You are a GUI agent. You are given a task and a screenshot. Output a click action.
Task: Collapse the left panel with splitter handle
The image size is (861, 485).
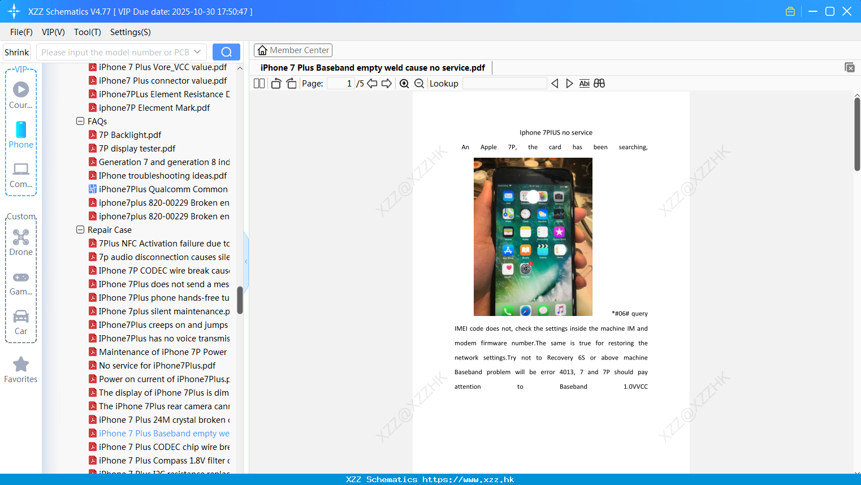click(x=246, y=261)
